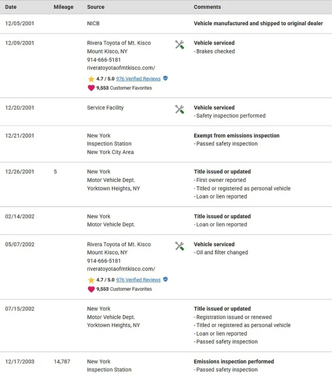Open 976 Verified Reviews link for 12/09/2001

tap(138, 79)
